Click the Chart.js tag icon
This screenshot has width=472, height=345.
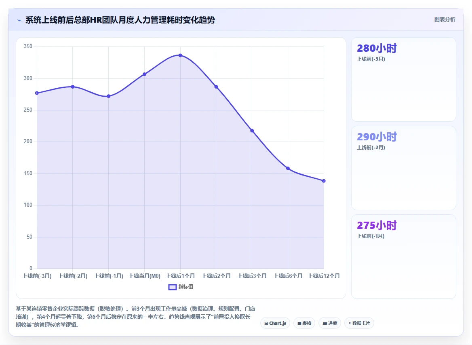pyautogui.click(x=266, y=323)
